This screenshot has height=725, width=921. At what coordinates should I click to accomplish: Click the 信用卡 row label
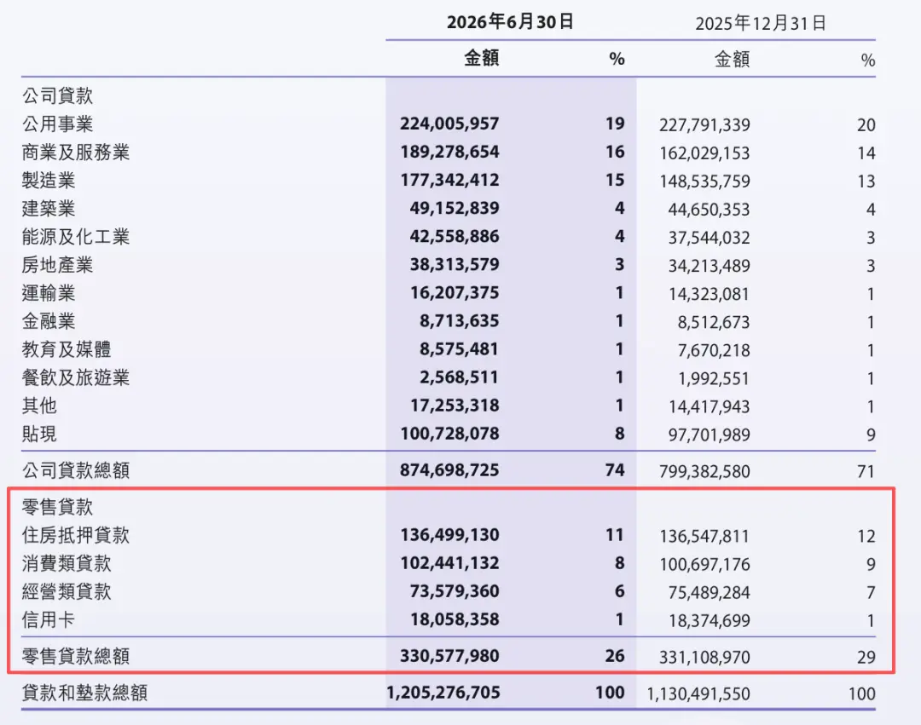48,619
